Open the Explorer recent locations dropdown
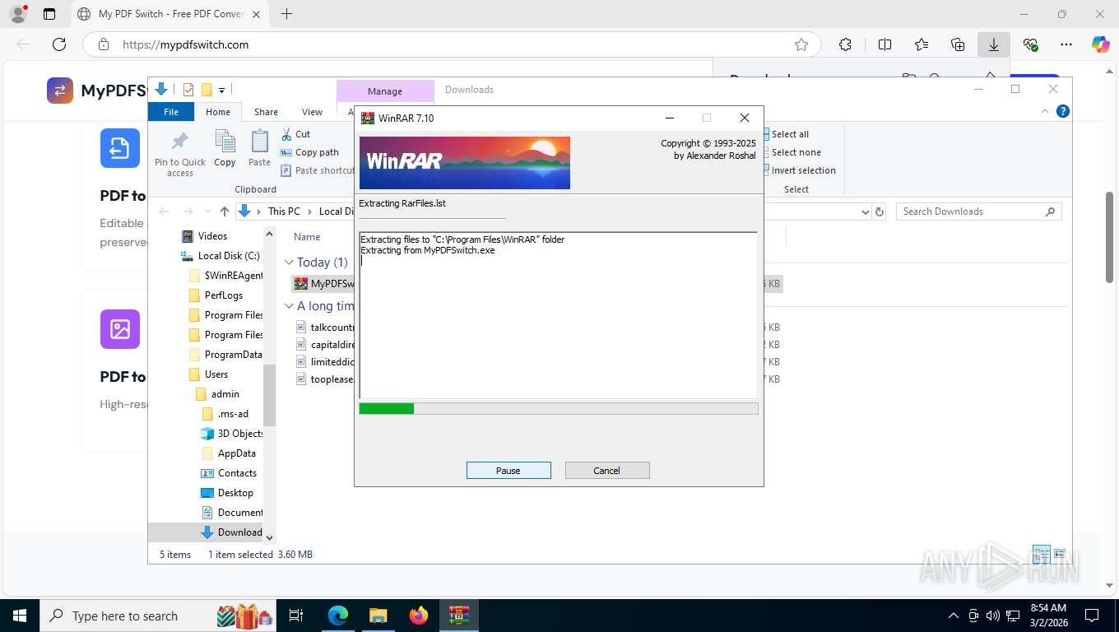 click(207, 211)
